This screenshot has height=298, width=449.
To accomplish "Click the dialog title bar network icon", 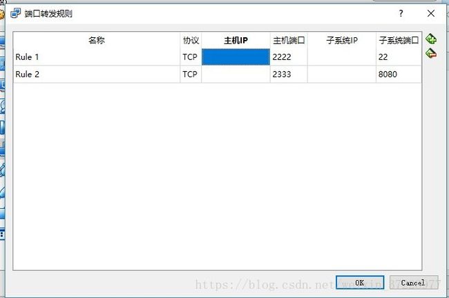I will coord(15,13).
